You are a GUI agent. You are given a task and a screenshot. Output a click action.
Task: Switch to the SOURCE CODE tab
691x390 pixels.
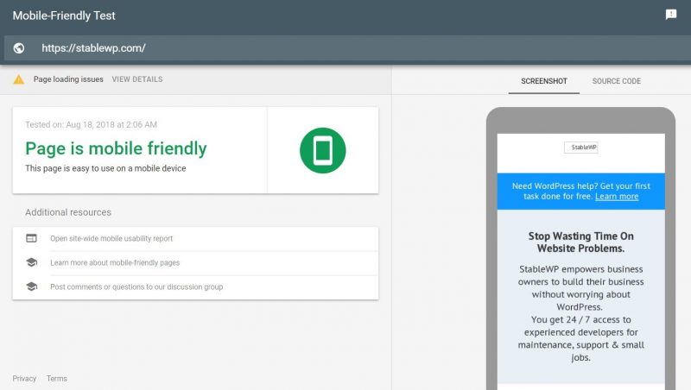click(617, 81)
